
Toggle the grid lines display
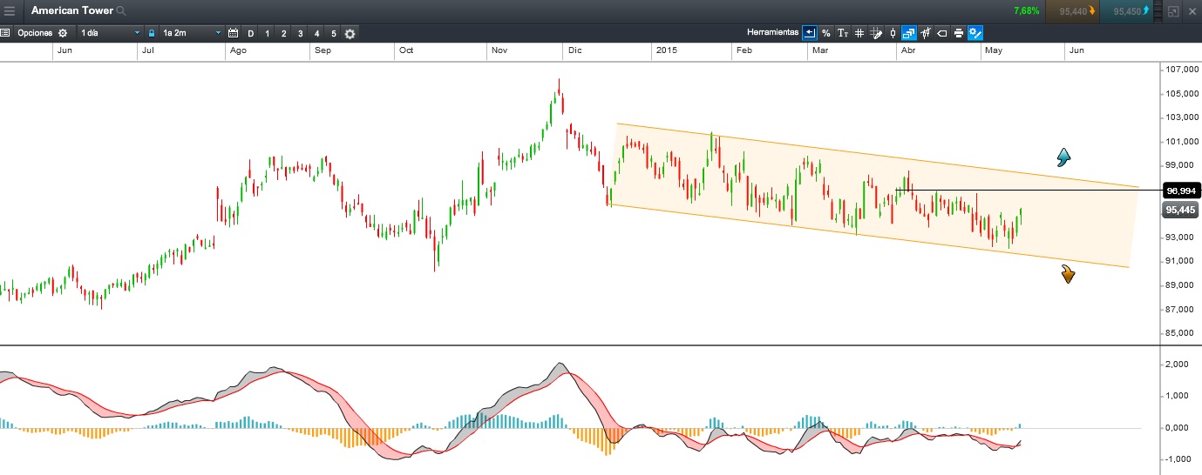[x=859, y=33]
